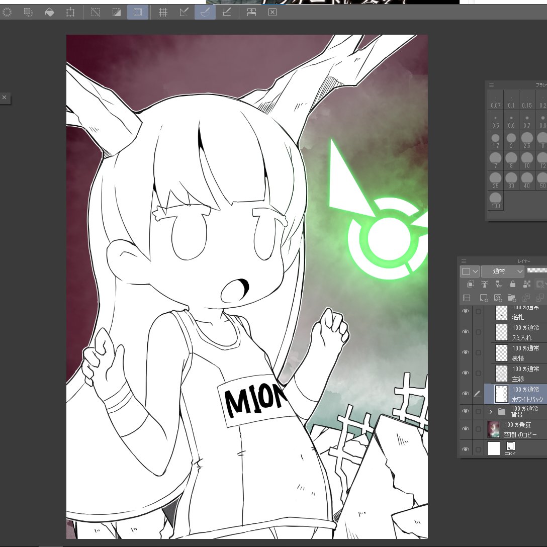Click the boxed X icon in the toolbar

(272, 12)
